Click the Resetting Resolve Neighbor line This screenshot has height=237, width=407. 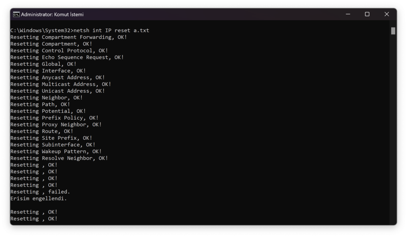point(59,158)
